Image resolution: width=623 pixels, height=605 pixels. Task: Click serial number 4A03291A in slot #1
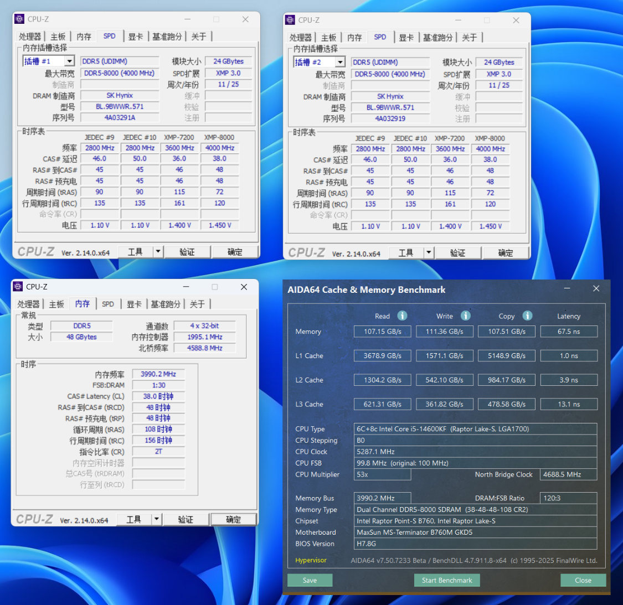coord(120,117)
